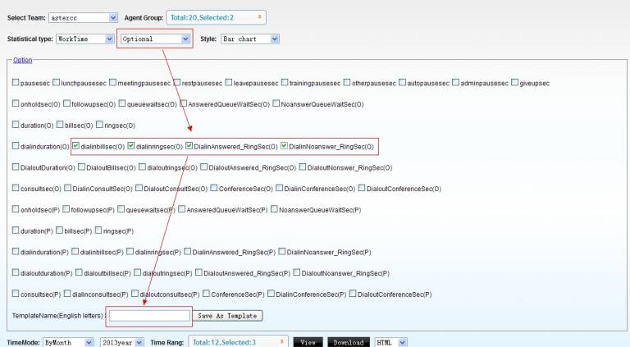Check the onholdsec(P) checkbox
The height and width of the screenshot is (347, 630).
[16, 209]
